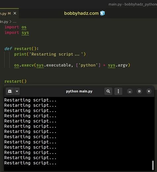Image resolution: width=157 pixels, height=172 pixels.
Task: Click the window title 'main.py - bobbyhadz_python'
Action: 133,4
